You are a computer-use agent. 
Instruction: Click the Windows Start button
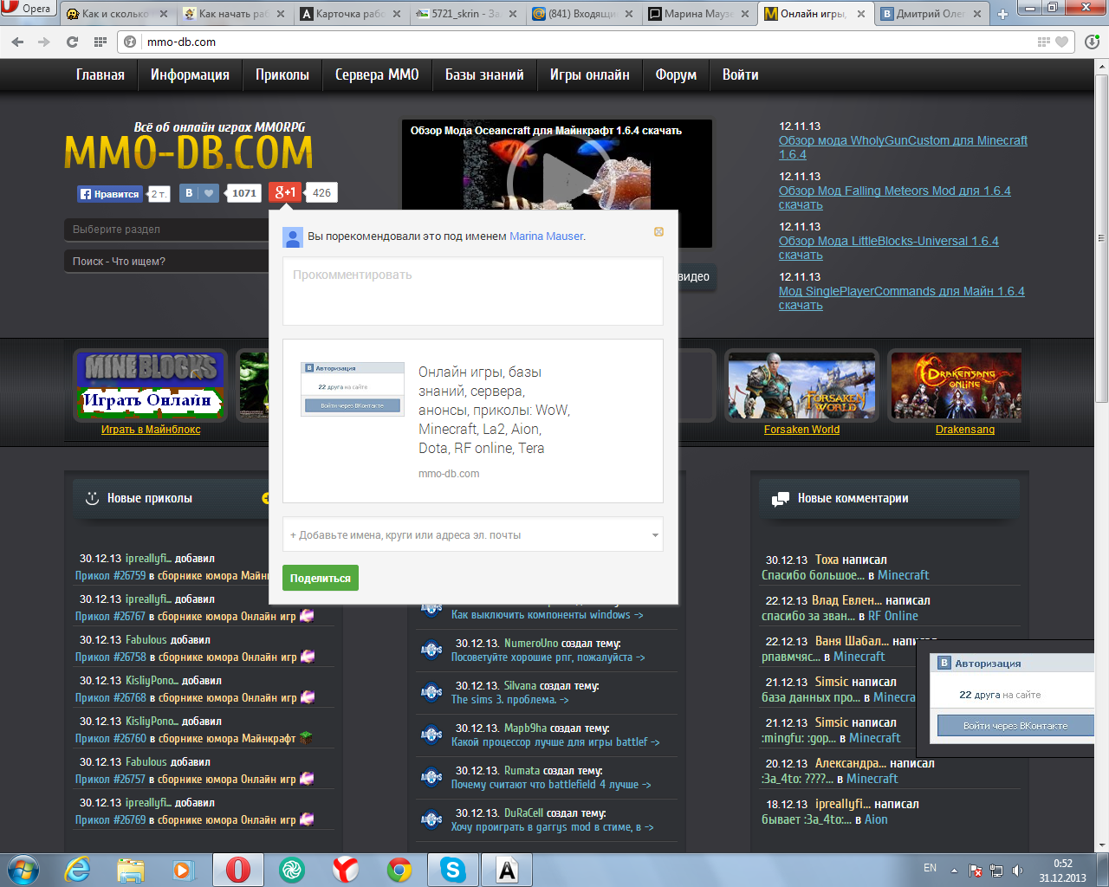(23, 870)
